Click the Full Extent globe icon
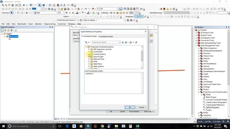The height and width of the screenshot is (129, 230). (13, 5)
